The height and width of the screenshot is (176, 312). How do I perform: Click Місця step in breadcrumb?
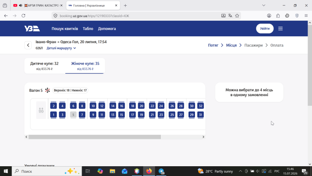[x=231, y=45]
